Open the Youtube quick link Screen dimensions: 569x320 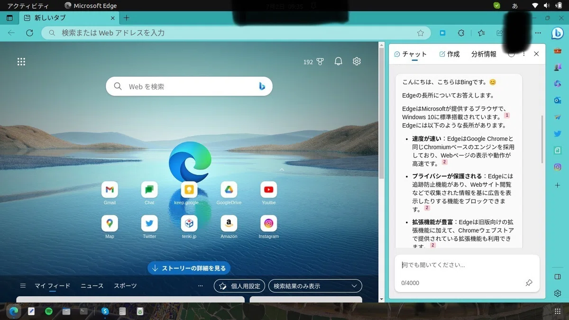point(269,190)
